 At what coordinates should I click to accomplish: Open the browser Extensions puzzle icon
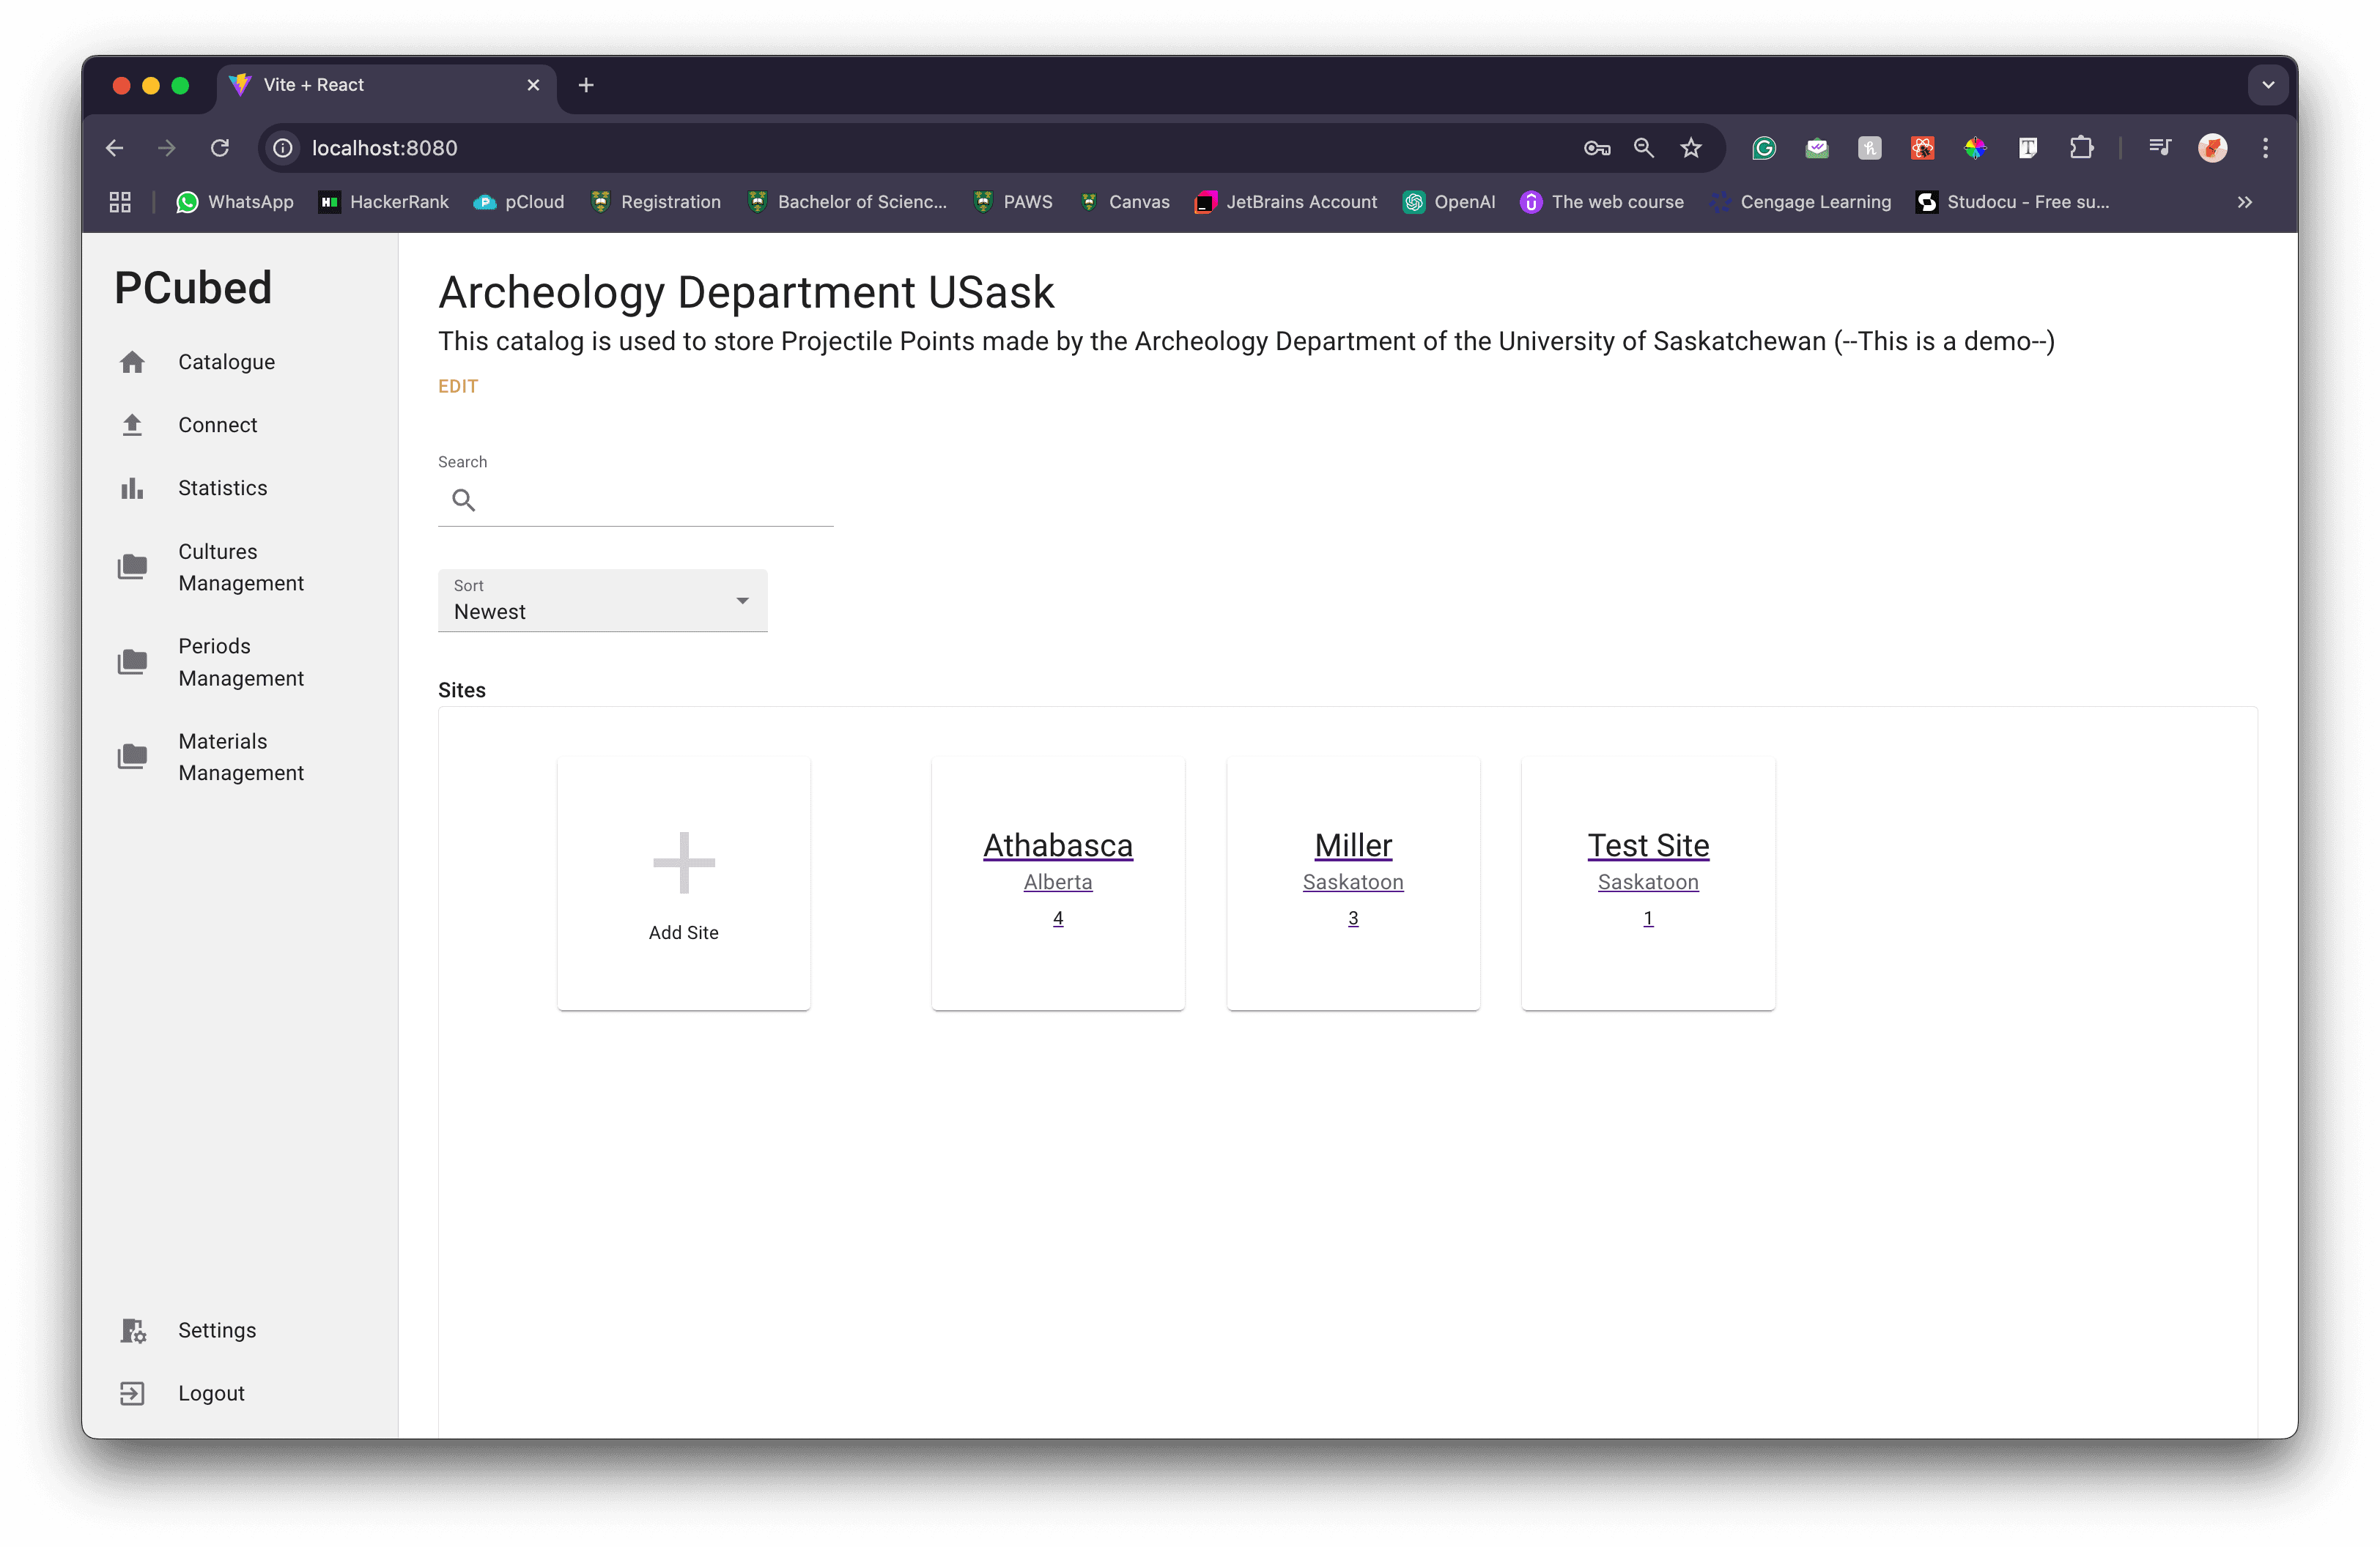click(2081, 148)
